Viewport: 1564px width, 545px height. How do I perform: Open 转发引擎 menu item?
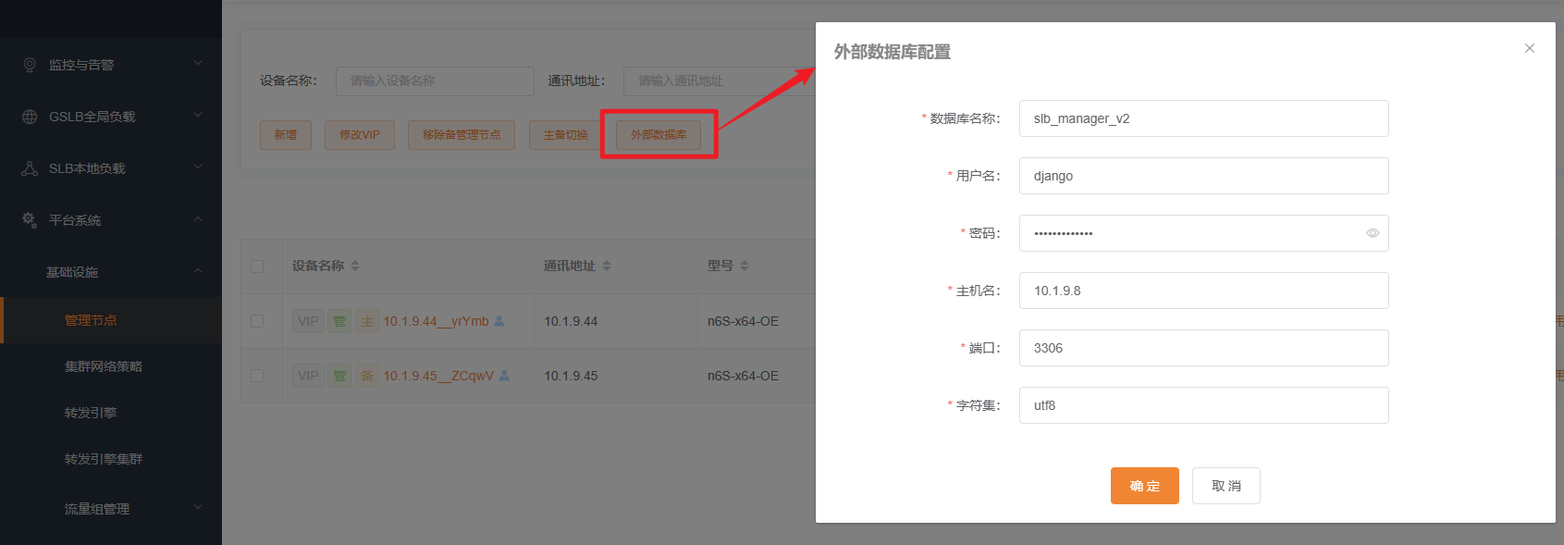(x=111, y=413)
